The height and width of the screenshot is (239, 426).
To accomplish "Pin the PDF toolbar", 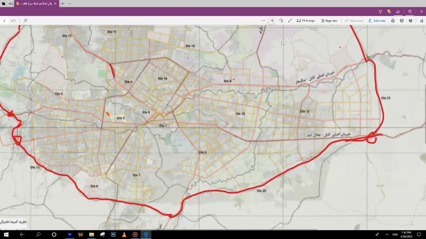I will coord(421,21).
